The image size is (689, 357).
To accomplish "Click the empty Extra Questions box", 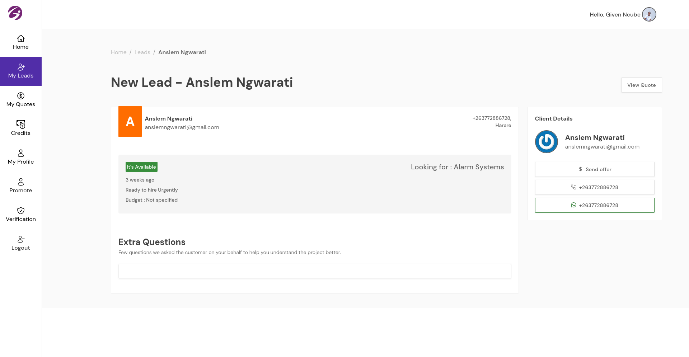I will point(315,271).
